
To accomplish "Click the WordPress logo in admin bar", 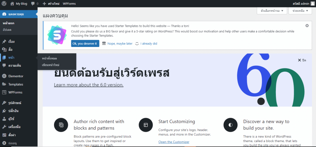I will (x=4, y=3).
